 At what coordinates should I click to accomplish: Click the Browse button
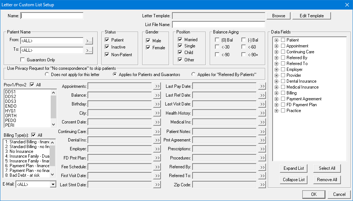[278, 16]
